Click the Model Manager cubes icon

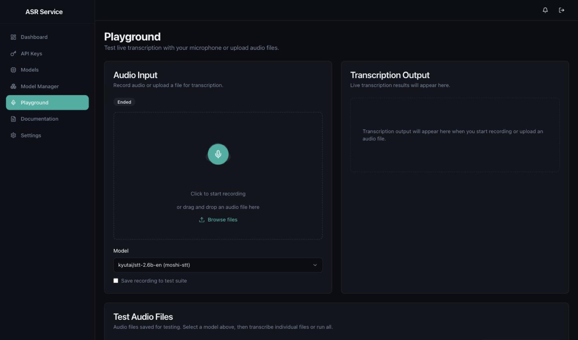click(x=13, y=86)
